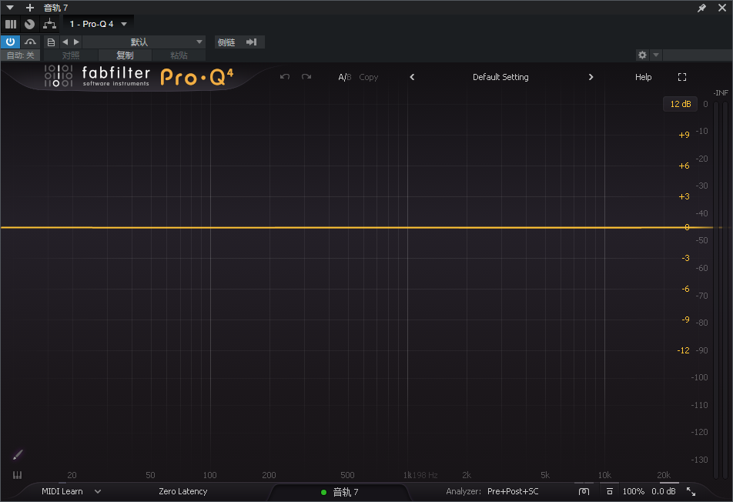Toggle the plugin power bypass button
Viewport: 733px width, 502px height.
coord(10,42)
